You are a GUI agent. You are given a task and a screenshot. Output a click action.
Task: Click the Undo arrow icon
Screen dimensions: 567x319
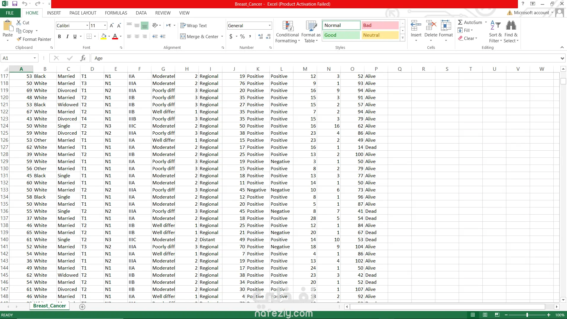25,4
